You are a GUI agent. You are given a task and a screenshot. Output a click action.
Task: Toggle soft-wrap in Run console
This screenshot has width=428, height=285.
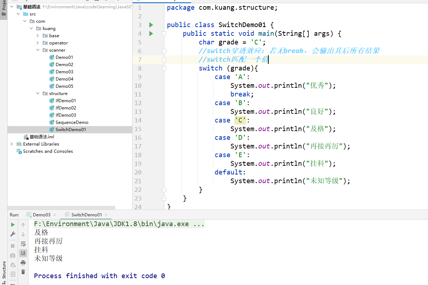pyautogui.click(x=23, y=244)
